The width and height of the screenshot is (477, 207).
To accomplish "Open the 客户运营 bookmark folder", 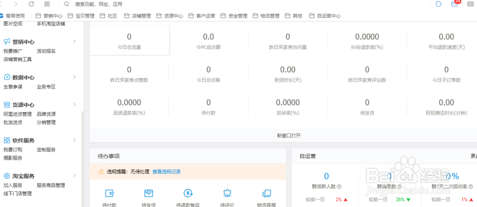I will (202, 16).
